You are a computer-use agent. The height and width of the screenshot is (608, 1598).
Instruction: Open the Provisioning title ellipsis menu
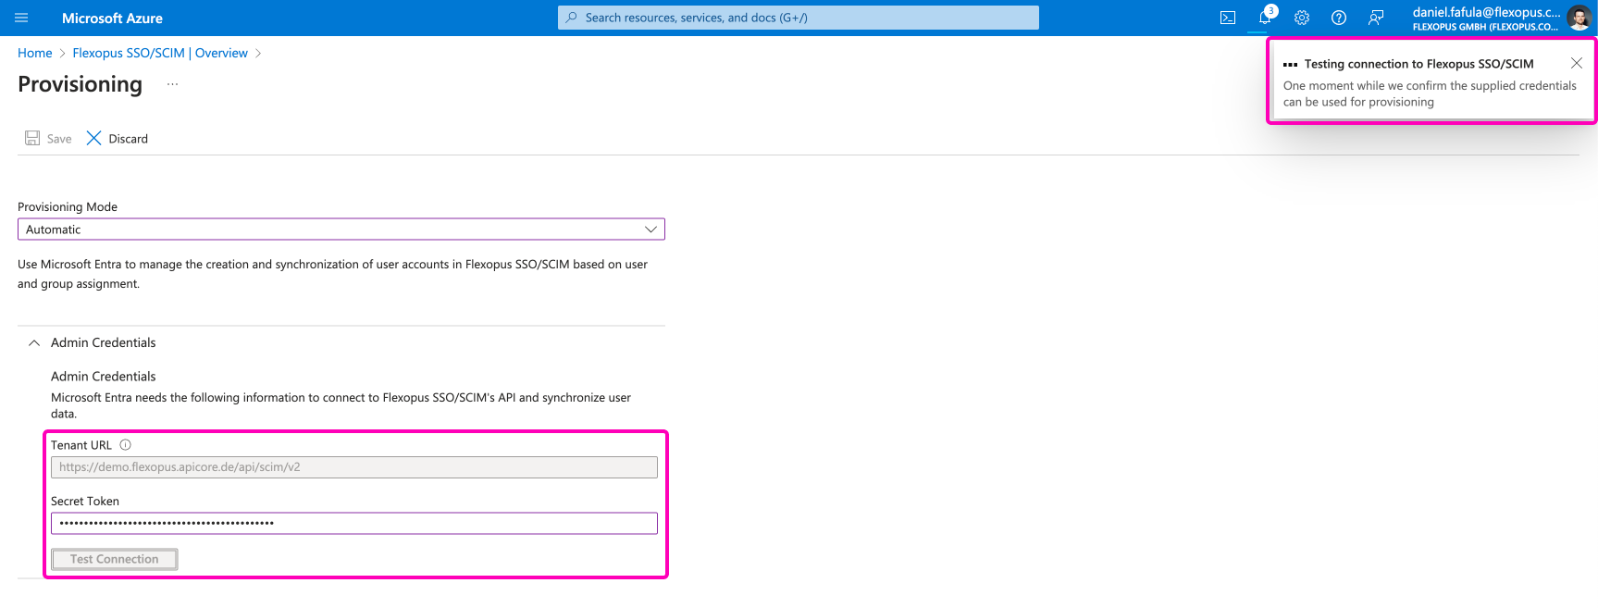coord(172,84)
